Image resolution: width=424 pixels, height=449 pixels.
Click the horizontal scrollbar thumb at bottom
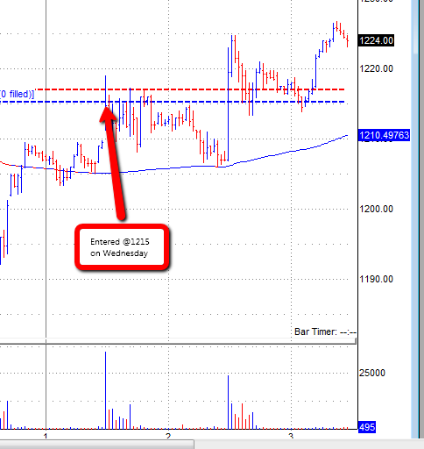pyautogui.click(x=96, y=444)
